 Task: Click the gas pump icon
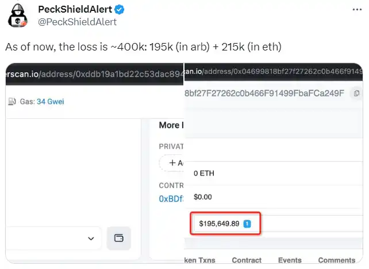(x=11, y=102)
